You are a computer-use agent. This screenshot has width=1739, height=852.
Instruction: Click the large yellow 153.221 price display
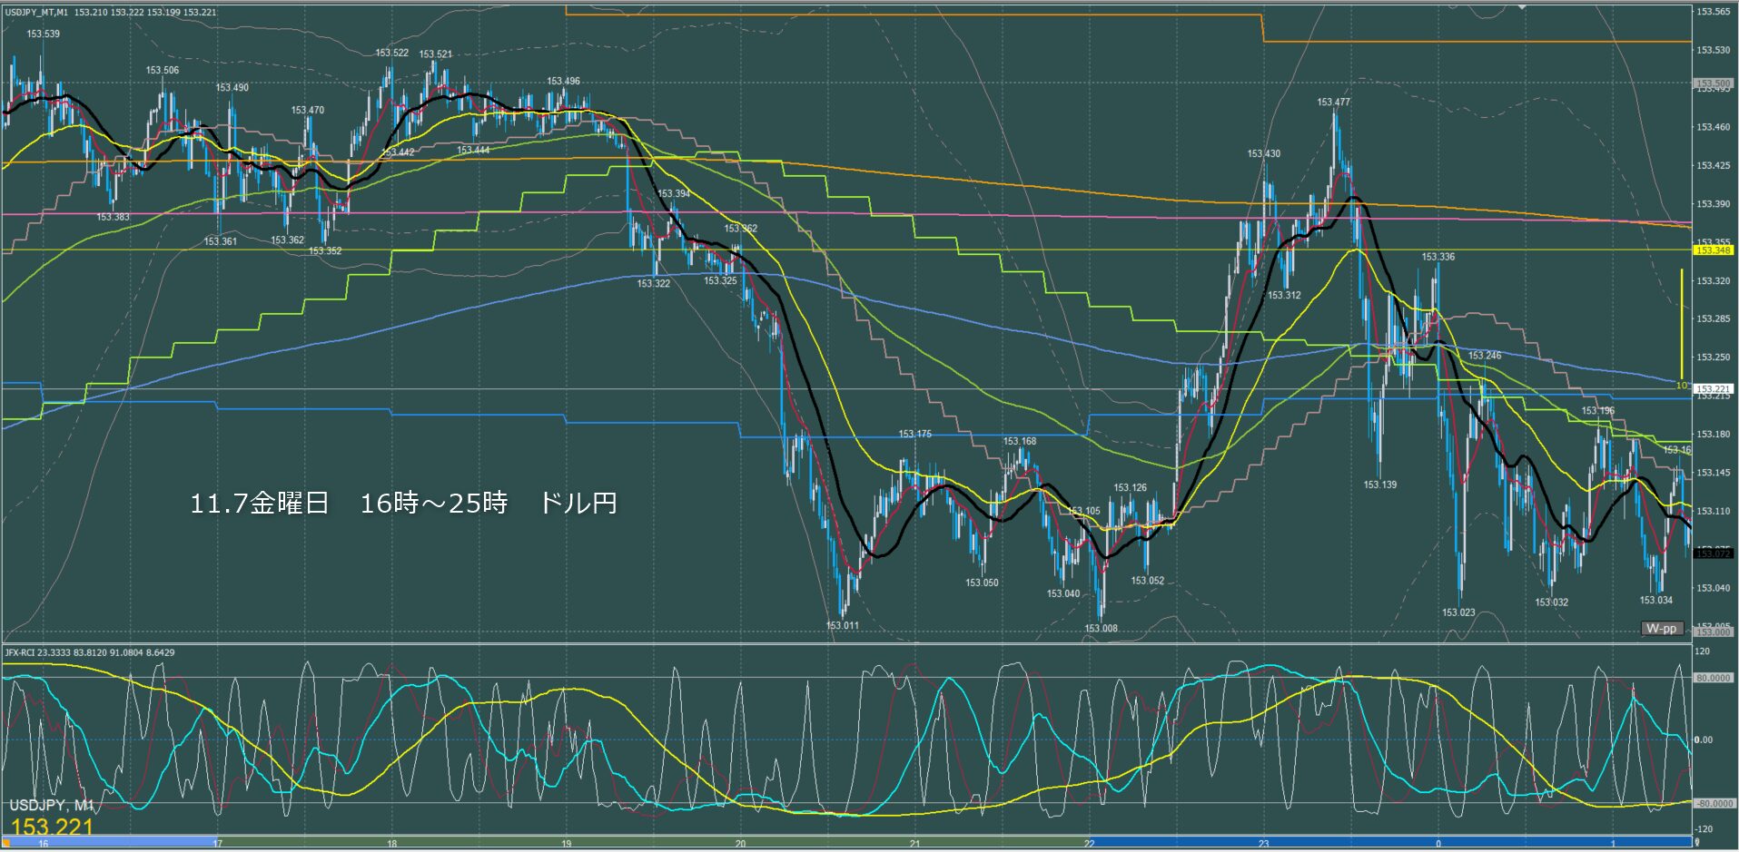[52, 827]
